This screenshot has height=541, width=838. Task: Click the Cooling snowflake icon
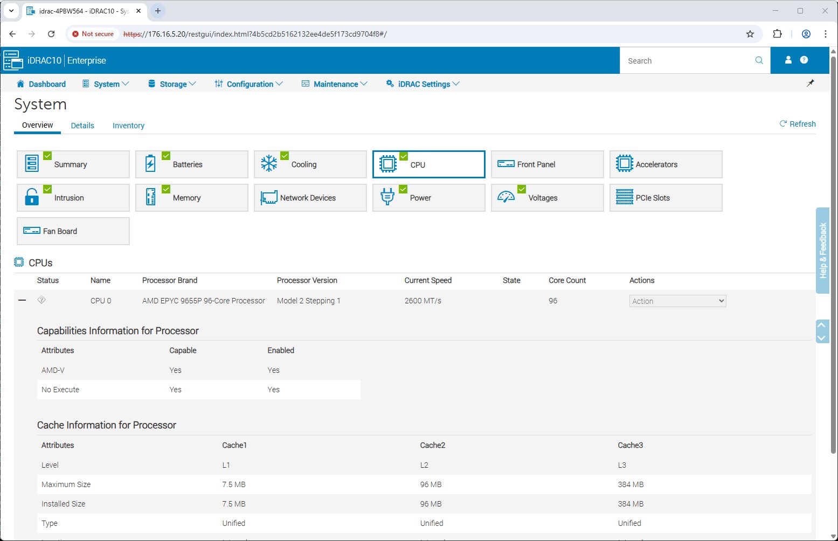pos(269,164)
